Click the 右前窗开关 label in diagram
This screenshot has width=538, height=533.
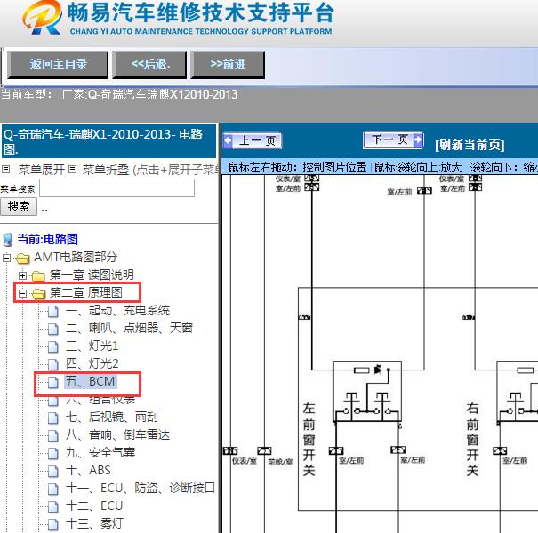(472, 439)
